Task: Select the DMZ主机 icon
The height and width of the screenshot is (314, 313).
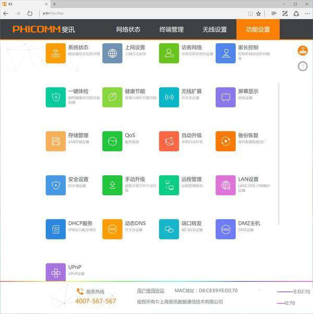Action: (x=226, y=229)
